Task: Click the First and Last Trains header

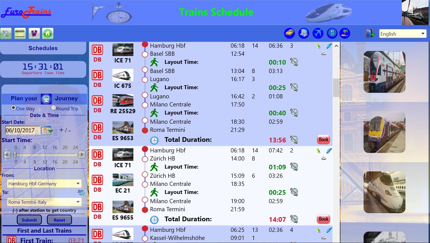Action: (44, 231)
